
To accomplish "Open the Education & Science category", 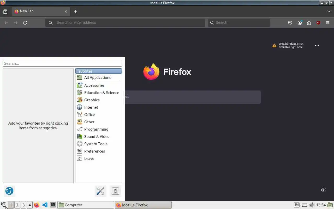I will (x=99, y=93).
